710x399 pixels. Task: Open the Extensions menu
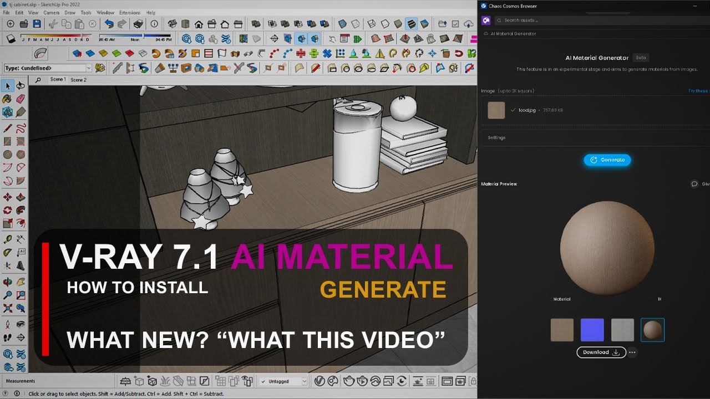point(130,12)
